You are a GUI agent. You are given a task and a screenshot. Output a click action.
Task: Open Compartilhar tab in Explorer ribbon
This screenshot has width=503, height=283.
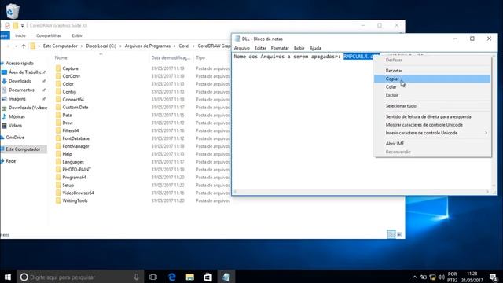[49, 35]
